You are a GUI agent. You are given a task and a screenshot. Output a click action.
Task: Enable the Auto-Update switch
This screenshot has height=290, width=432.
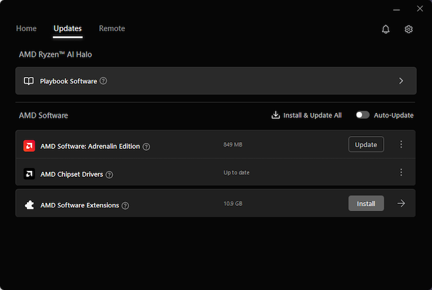tap(362, 115)
